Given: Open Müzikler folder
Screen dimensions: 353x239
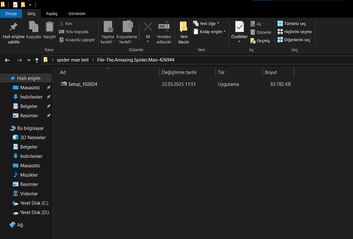Looking at the screenshot, I should click(29, 175).
